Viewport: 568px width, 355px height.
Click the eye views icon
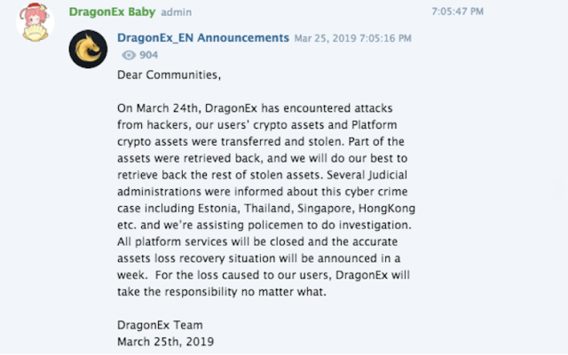(129, 55)
